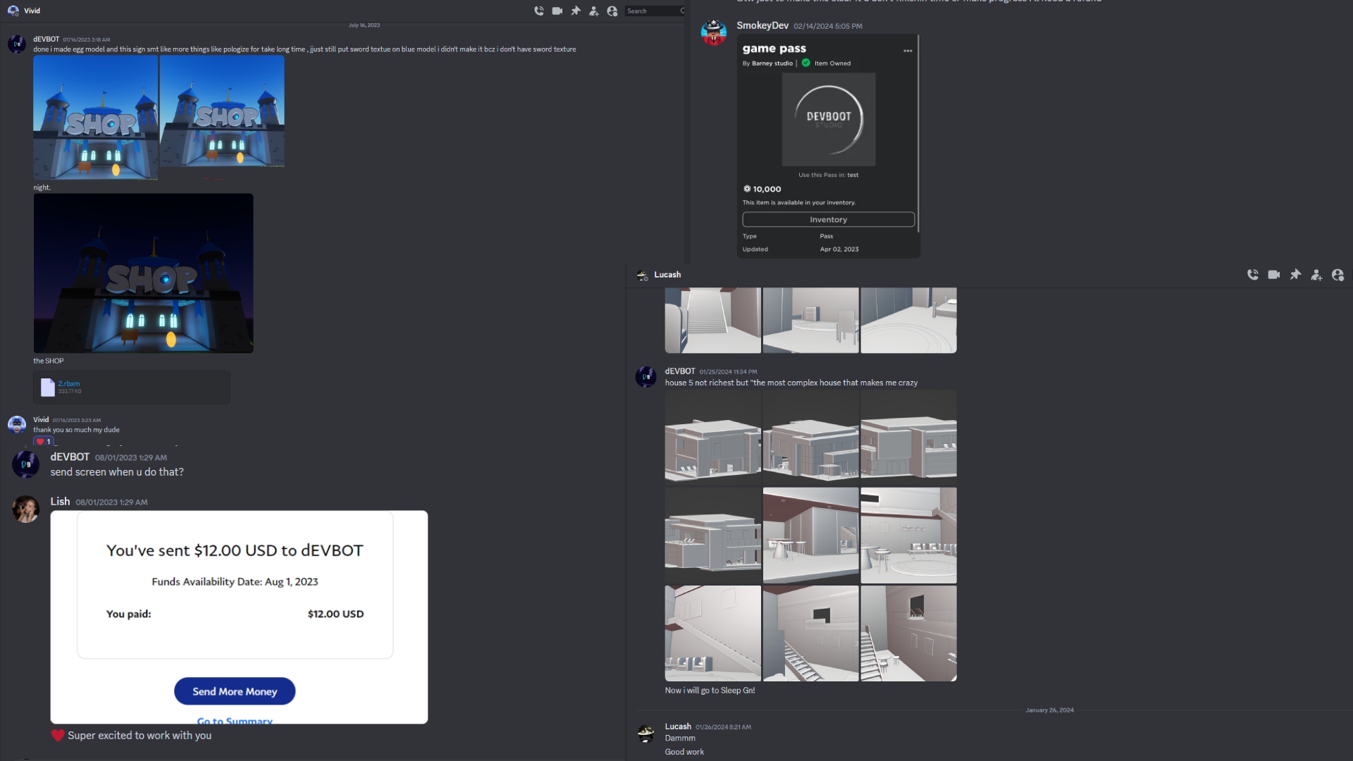Click the 'the SHOP' caption text

[48, 361]
